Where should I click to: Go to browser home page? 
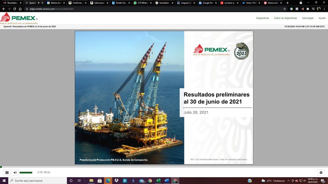(20, 9)
